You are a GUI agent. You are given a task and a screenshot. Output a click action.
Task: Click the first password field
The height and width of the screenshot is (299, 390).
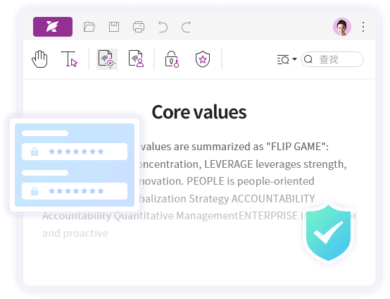click(x=75, y=152)
